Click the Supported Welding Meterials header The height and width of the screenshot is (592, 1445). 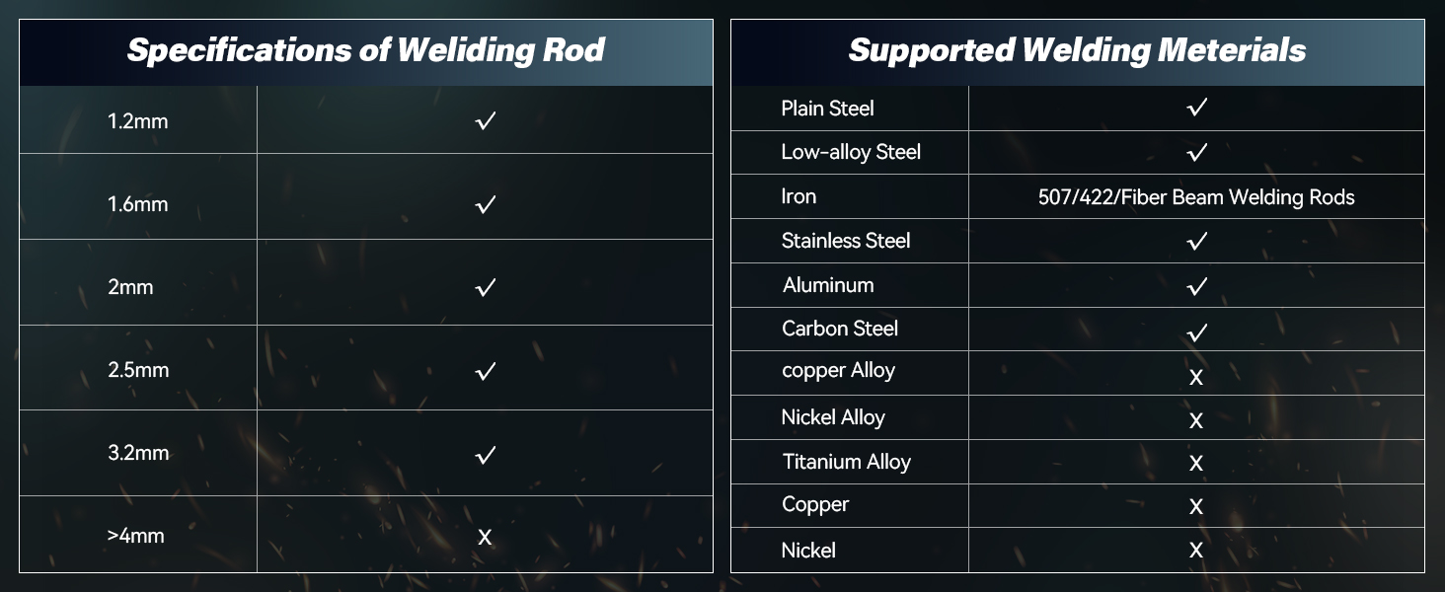tap(1078, 50)
